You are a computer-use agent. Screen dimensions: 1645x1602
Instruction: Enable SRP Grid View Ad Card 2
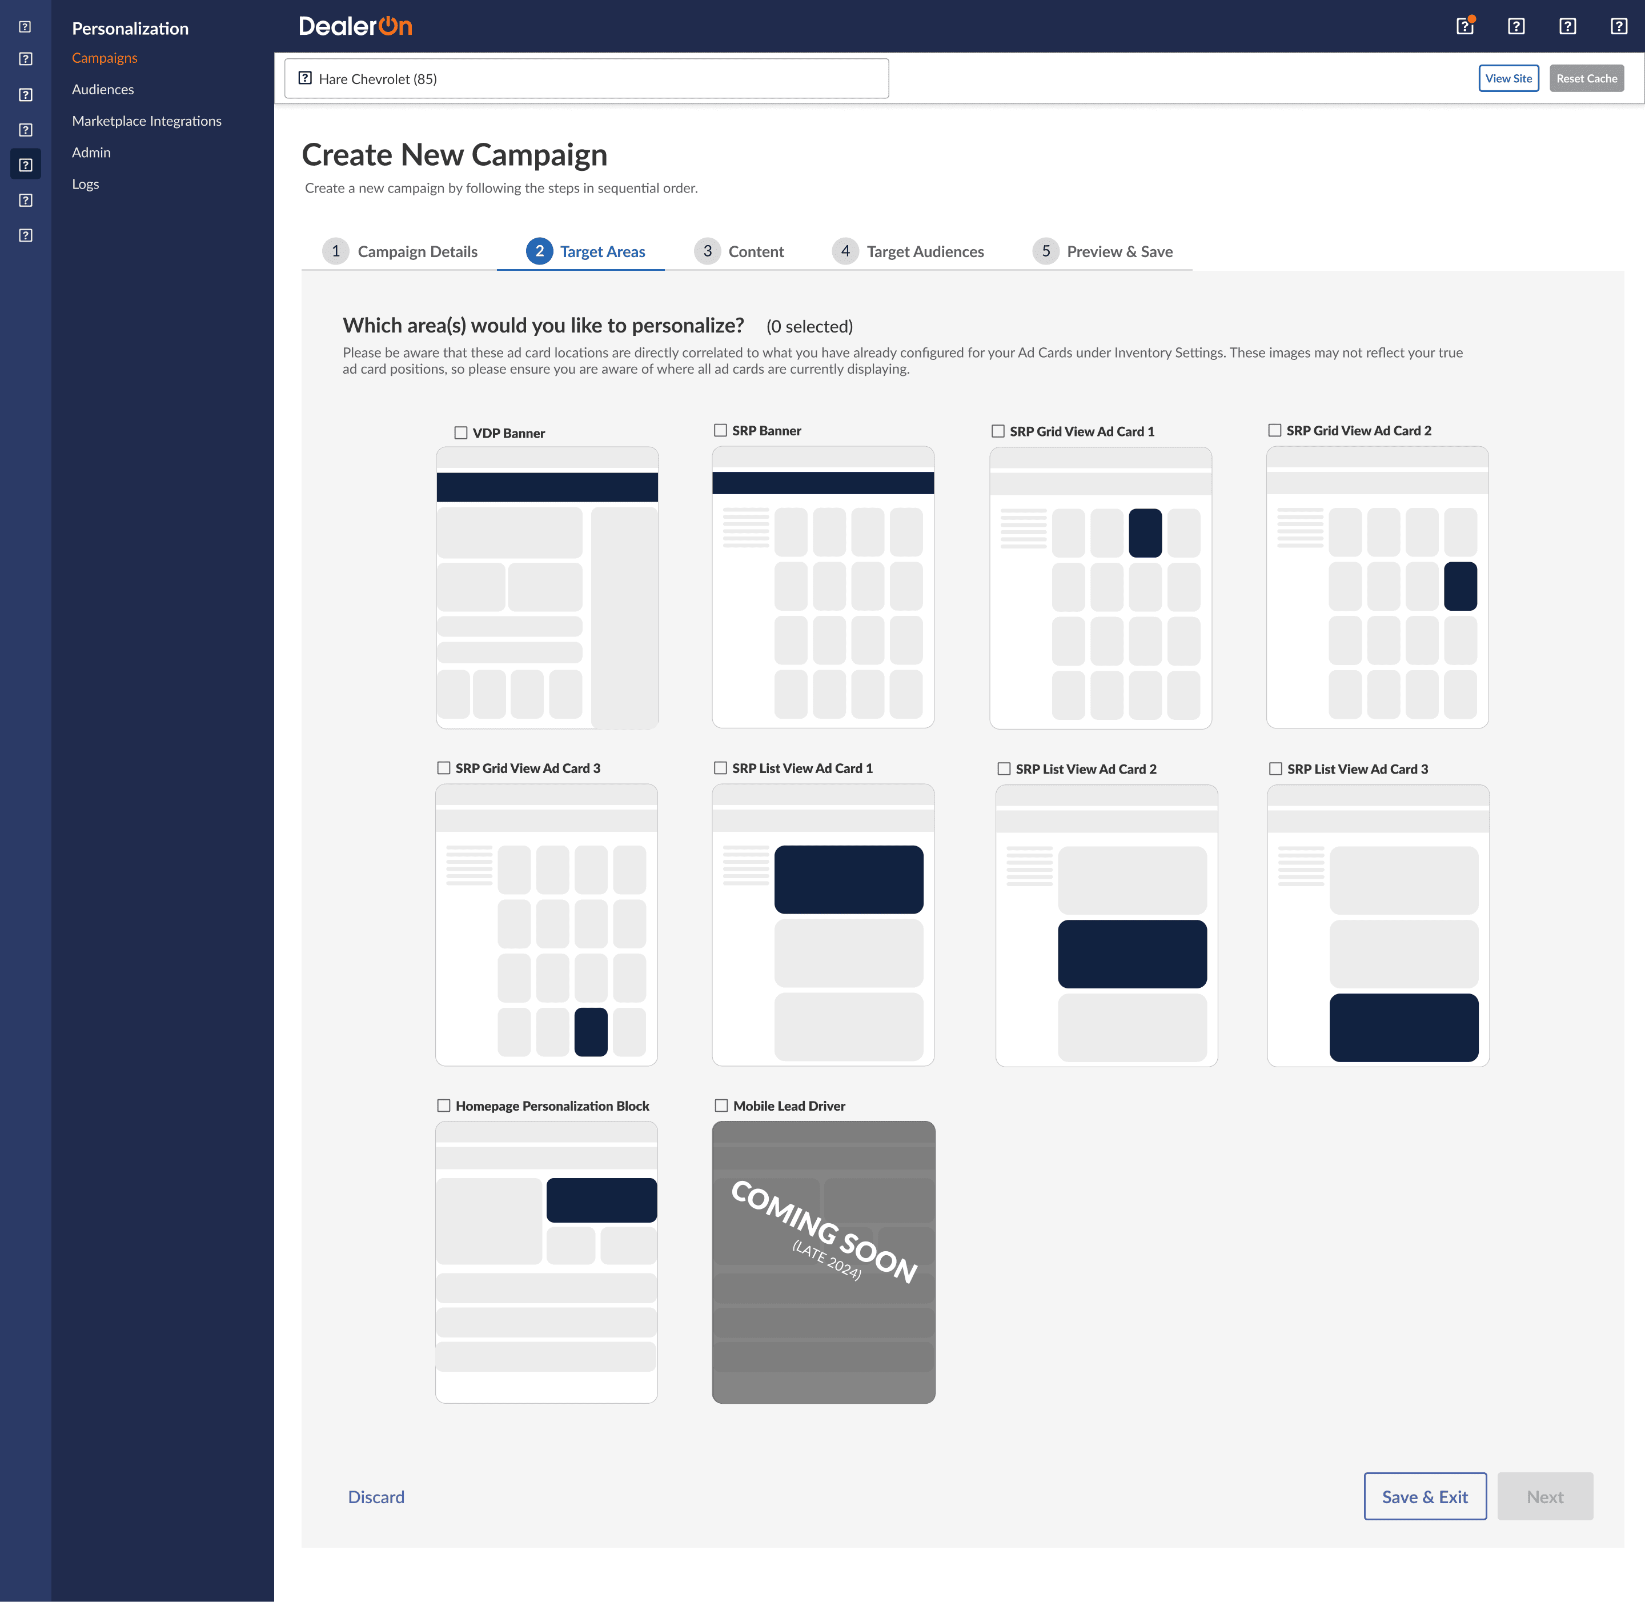tap(1275, 430)
